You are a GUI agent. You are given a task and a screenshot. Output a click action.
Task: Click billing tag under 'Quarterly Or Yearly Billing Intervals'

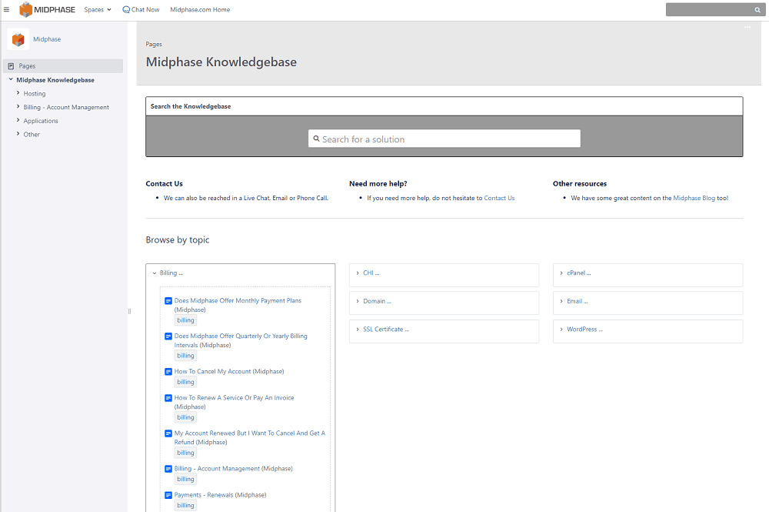click(x=185, y=356)
